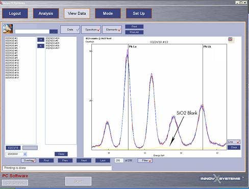Select 03/24/10 #16 in right overlay list

click(53, 46)
